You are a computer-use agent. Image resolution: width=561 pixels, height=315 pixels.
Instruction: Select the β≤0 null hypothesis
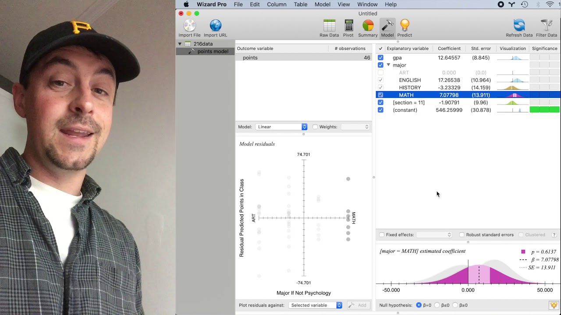[437, 305]
